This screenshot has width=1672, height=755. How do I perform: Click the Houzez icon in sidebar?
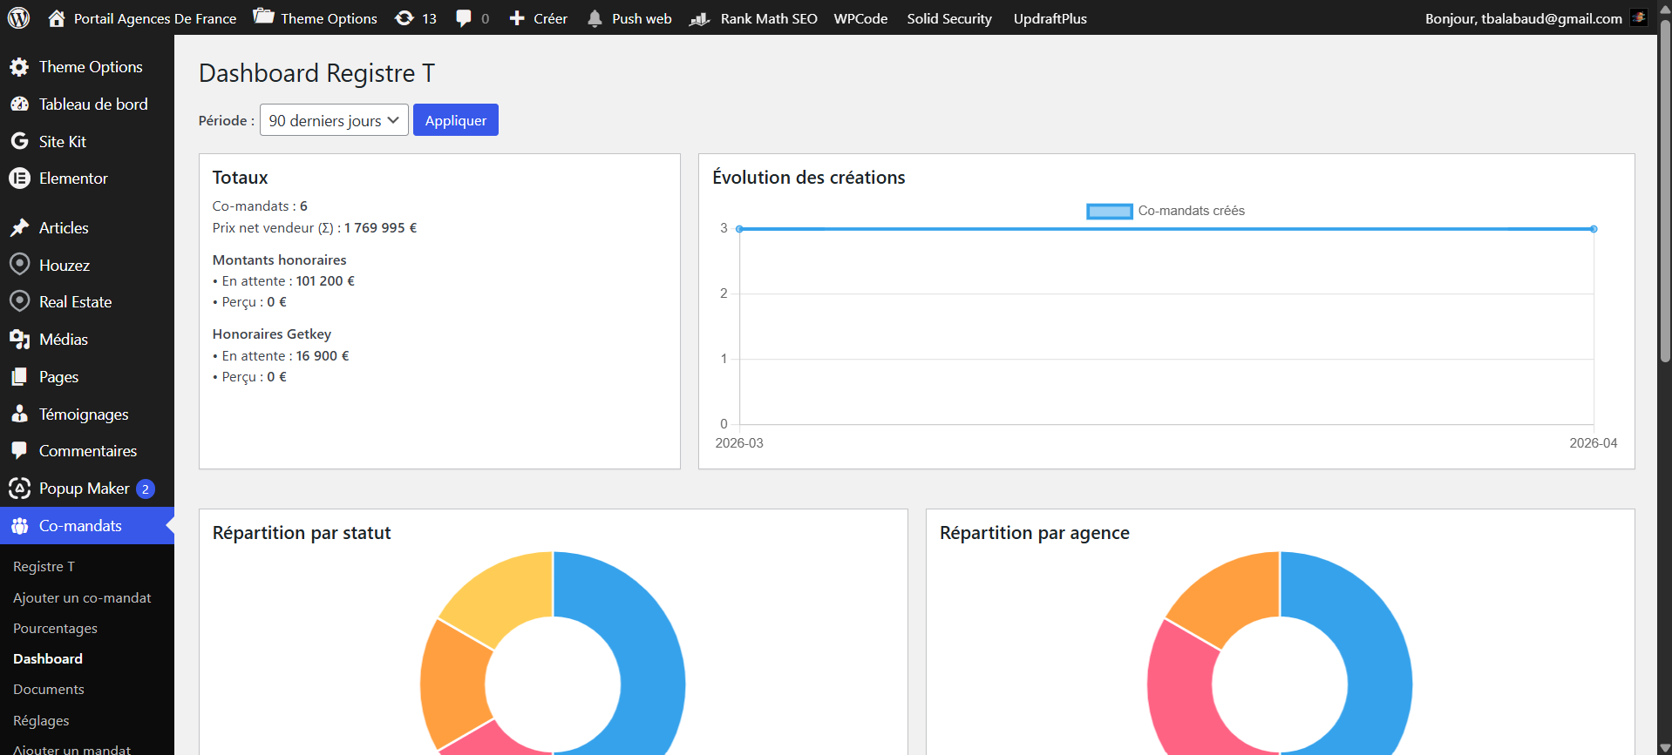click(19, 265)
